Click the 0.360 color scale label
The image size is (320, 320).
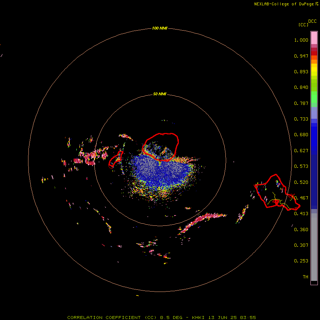pos(301,230)
